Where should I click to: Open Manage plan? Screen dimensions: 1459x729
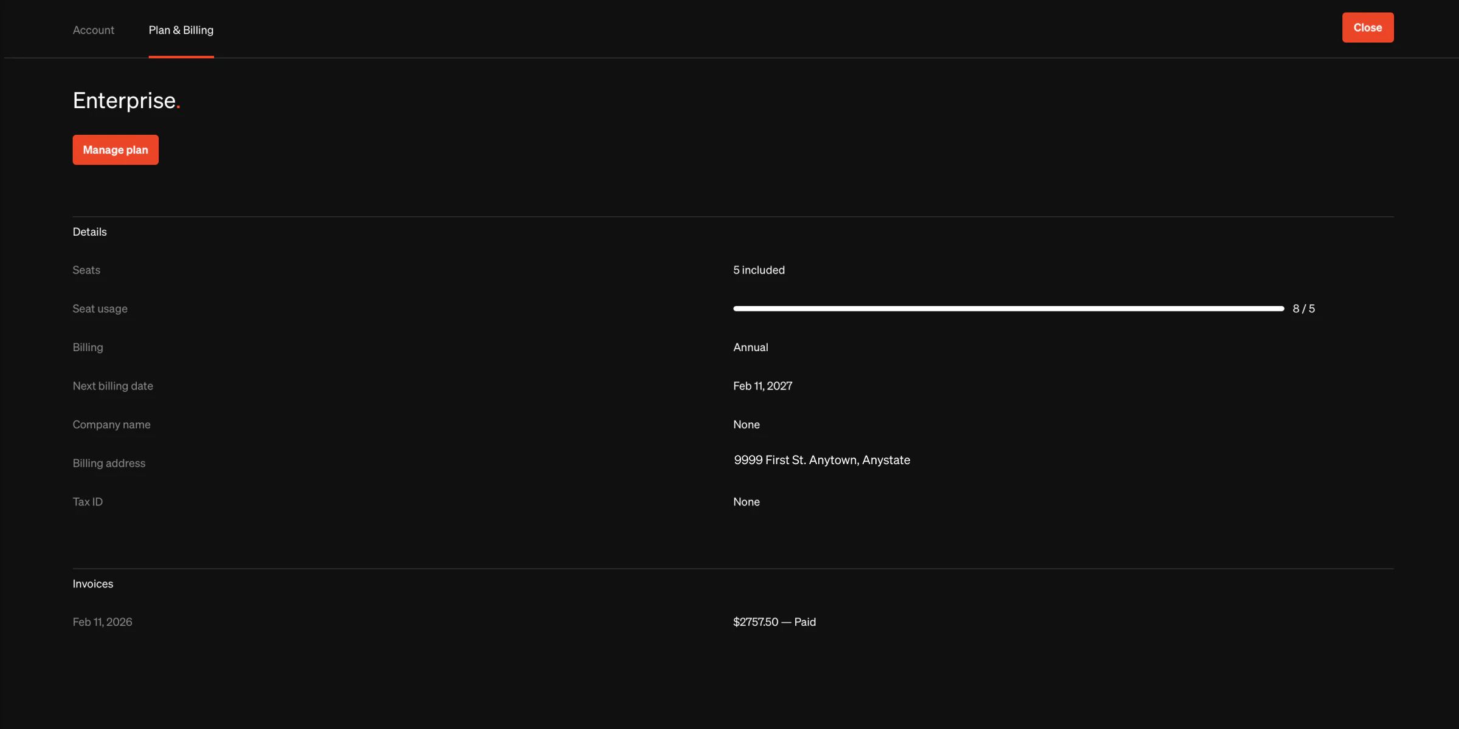coord(115,149)
